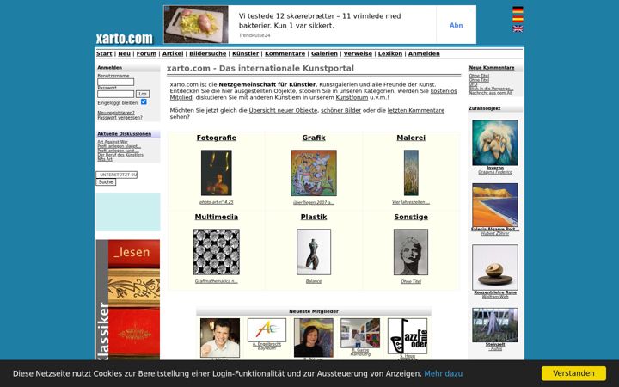Open Der Beruf des Künstlers discussion
619x387 pixels.
click(x=120, y=155)
